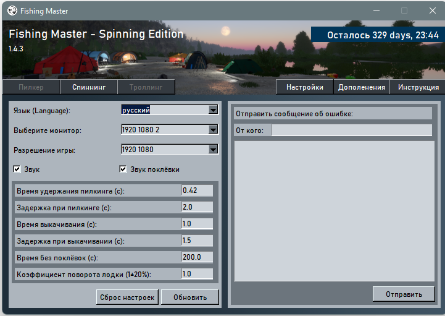The image size is (445, 316).
Task: Open the Дополенения tab
Action: click(362, 87)
